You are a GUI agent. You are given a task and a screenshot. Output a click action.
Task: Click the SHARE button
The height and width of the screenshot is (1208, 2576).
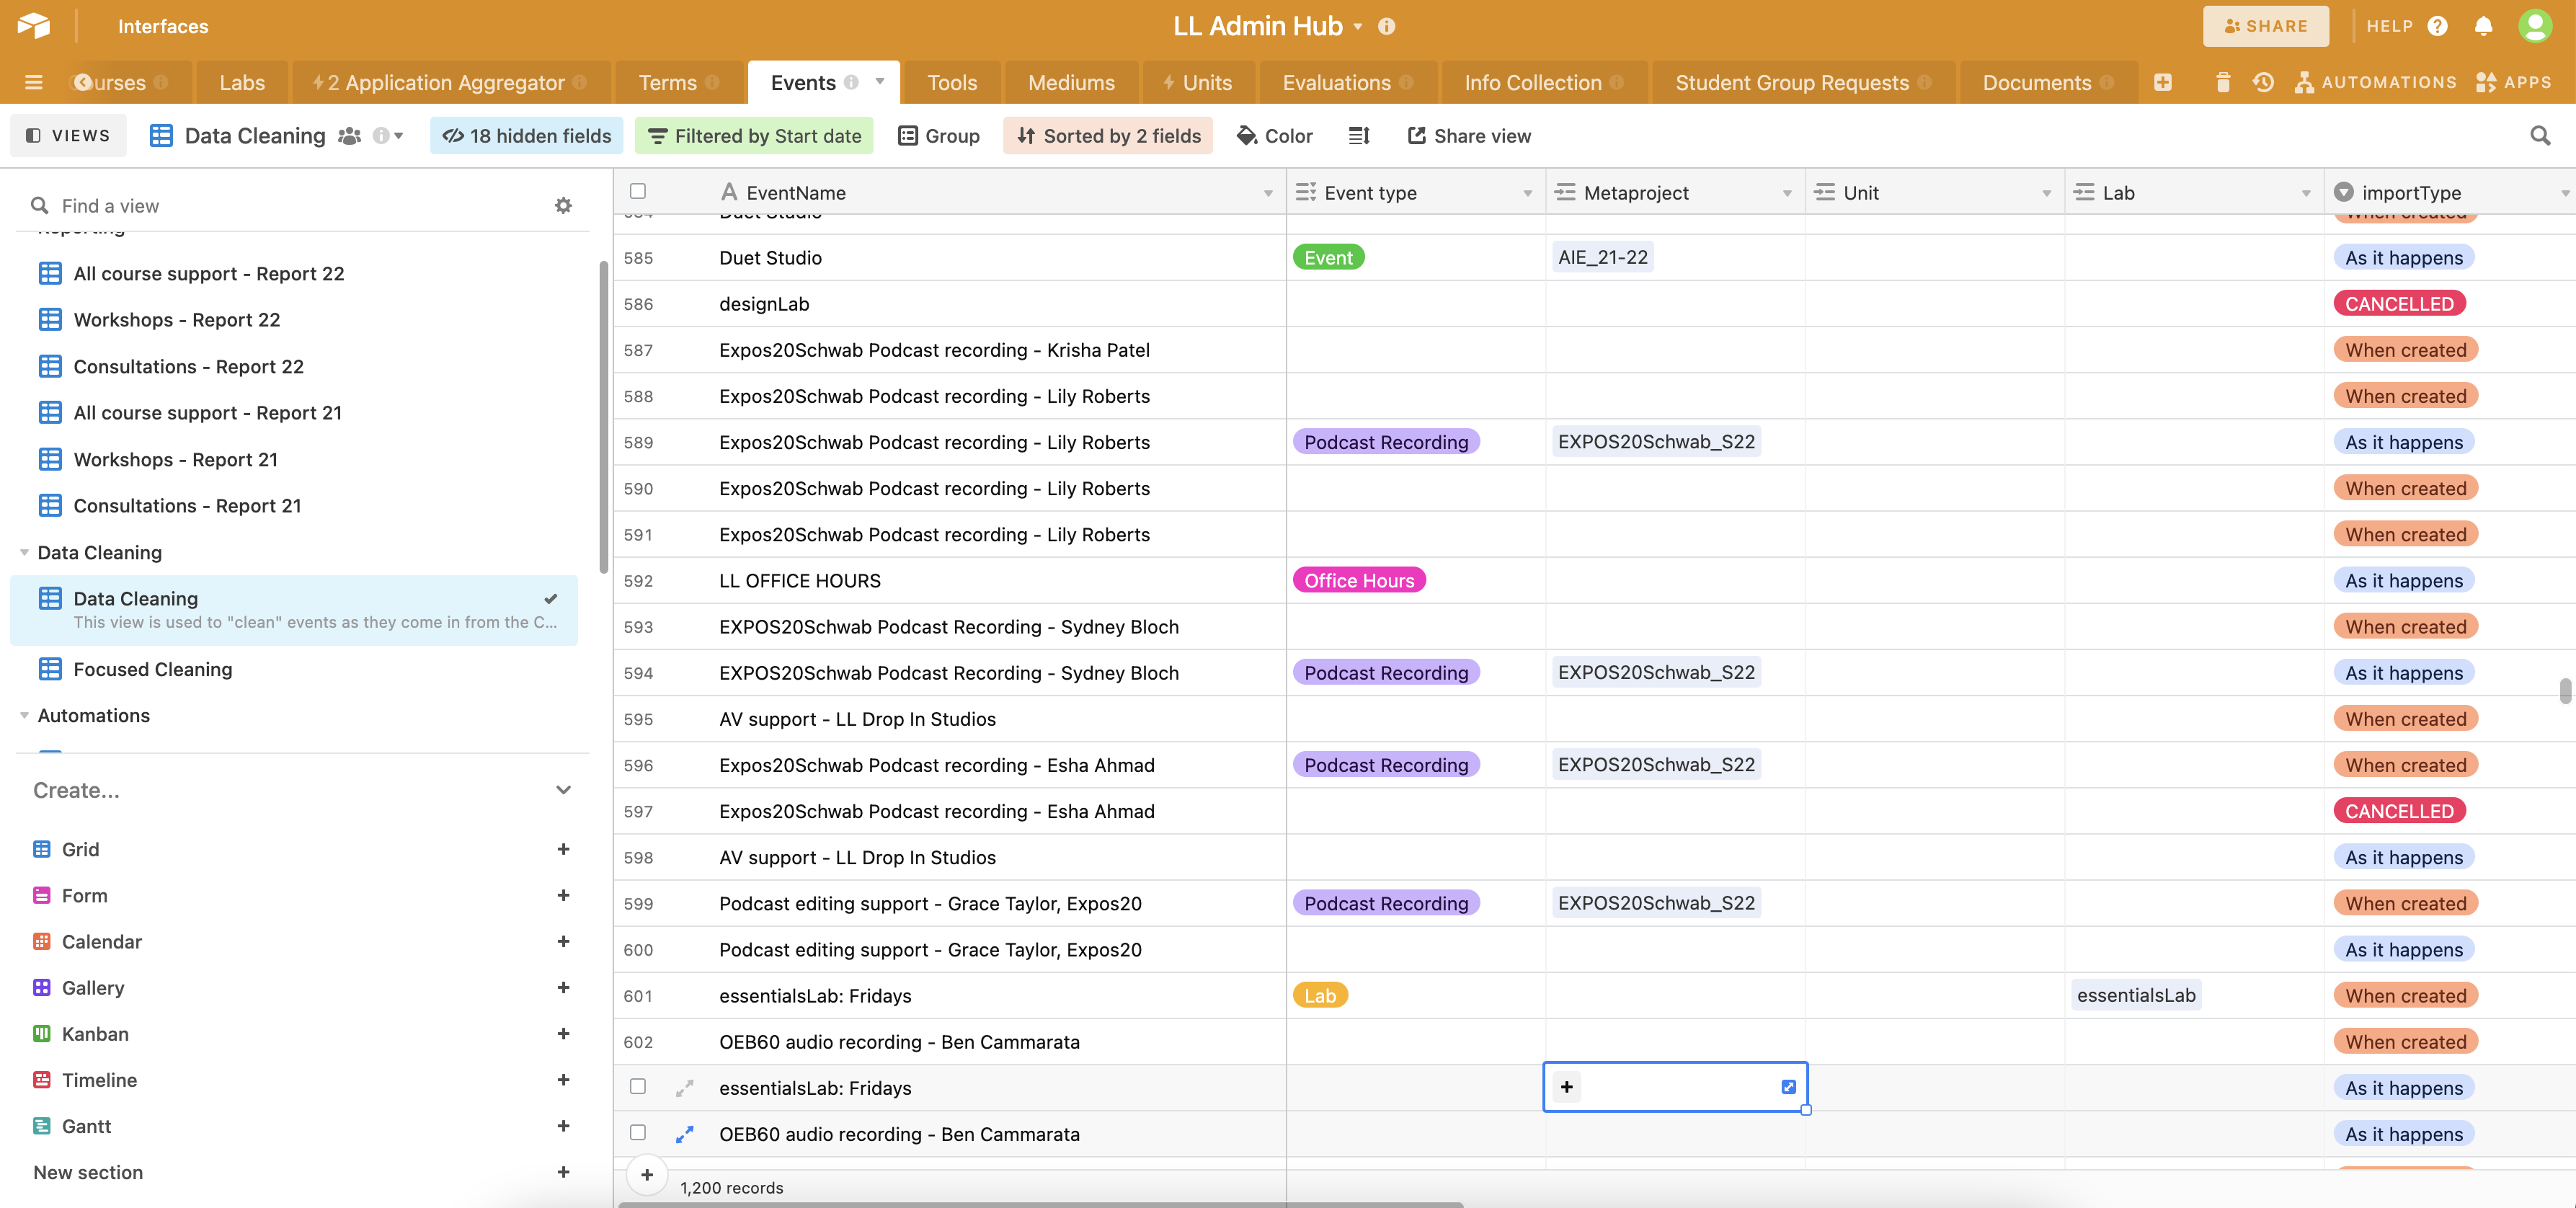[2265, 26]
